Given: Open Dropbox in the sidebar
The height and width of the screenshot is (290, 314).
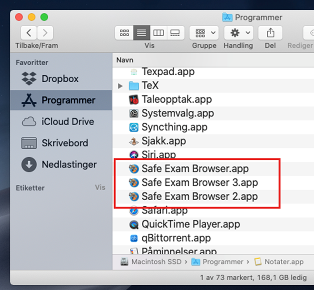Looking at the screenshot, I should pyautogui.click(x=59, y=79).
